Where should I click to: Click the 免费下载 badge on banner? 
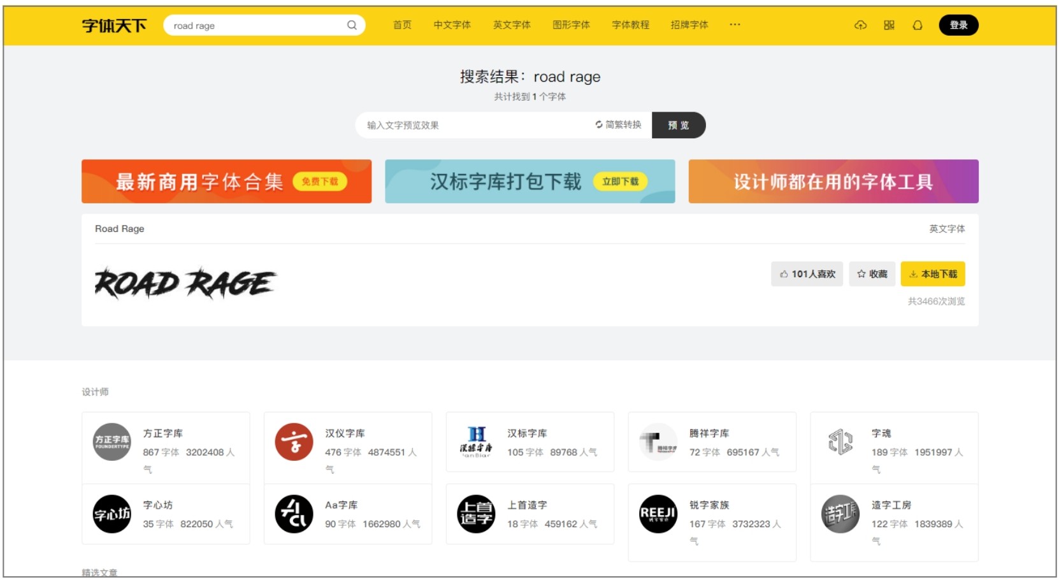(x=320, y=182)
